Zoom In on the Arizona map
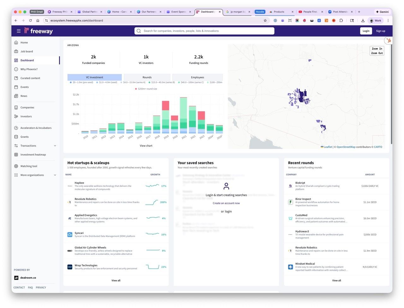 (377, 49)
